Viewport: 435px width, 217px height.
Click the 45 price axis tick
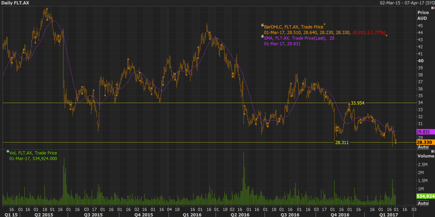click(x=420, y=26)
